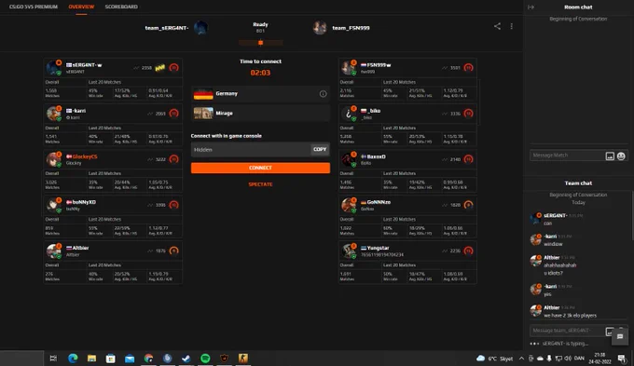Viewport: 634px width, 366px height.
Task: Open the CS:GO 5V5 PREMIUM tab
Action: [34, 7]
